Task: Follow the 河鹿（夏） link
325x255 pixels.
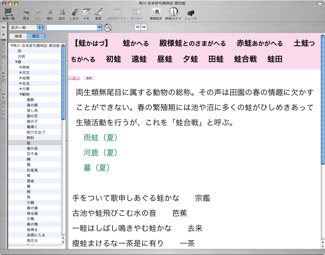Action: tap(100, 153)
